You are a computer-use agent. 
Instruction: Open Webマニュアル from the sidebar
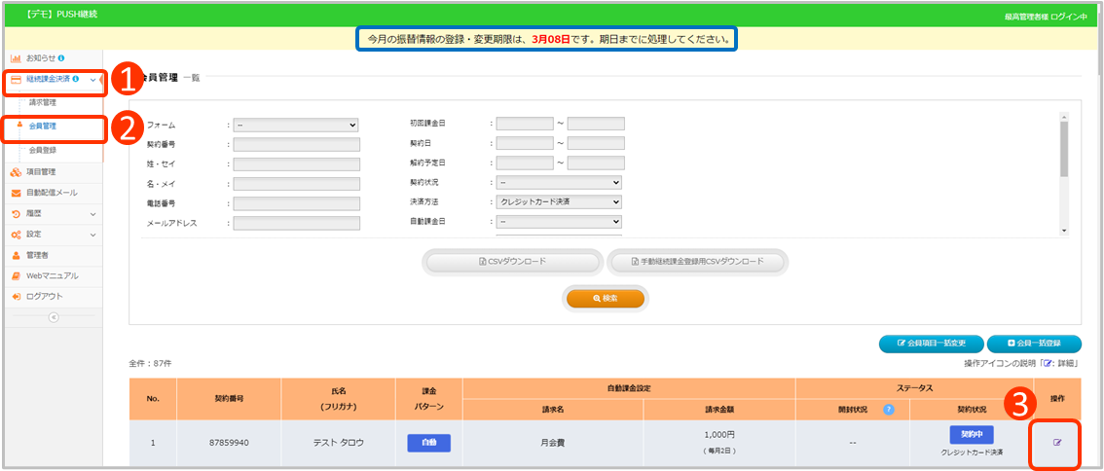click(x=51, y=275)
